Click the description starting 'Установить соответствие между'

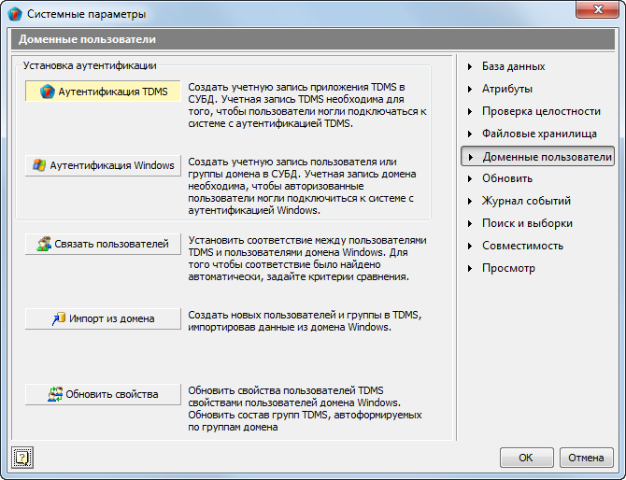(307, 259)
